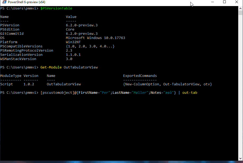Click the scrollbar up arrow
The height and width of the screenshot is (163, 243).
click(241, 8)
